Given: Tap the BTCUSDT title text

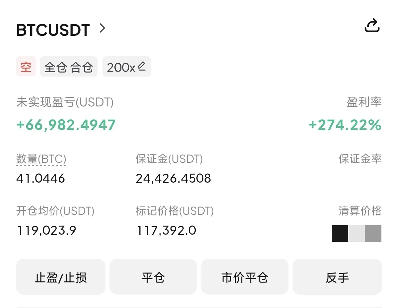Looking at the screenshot, I should pyautogui.click(x=53, y=31).
